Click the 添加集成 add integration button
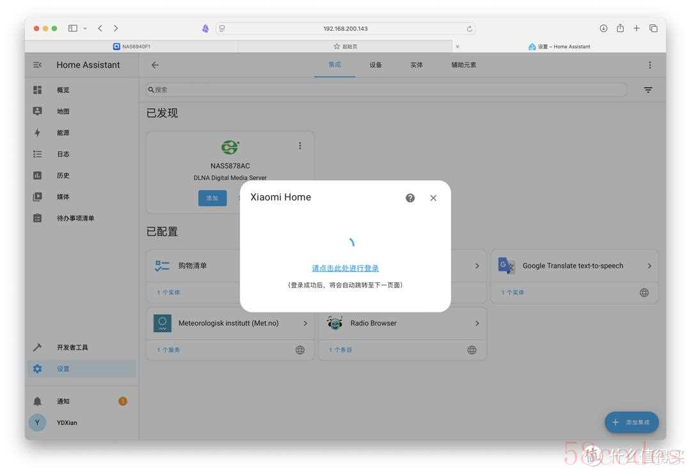Image resolution: width=691 pixels, height=473 pixels. tap(631, 422)
